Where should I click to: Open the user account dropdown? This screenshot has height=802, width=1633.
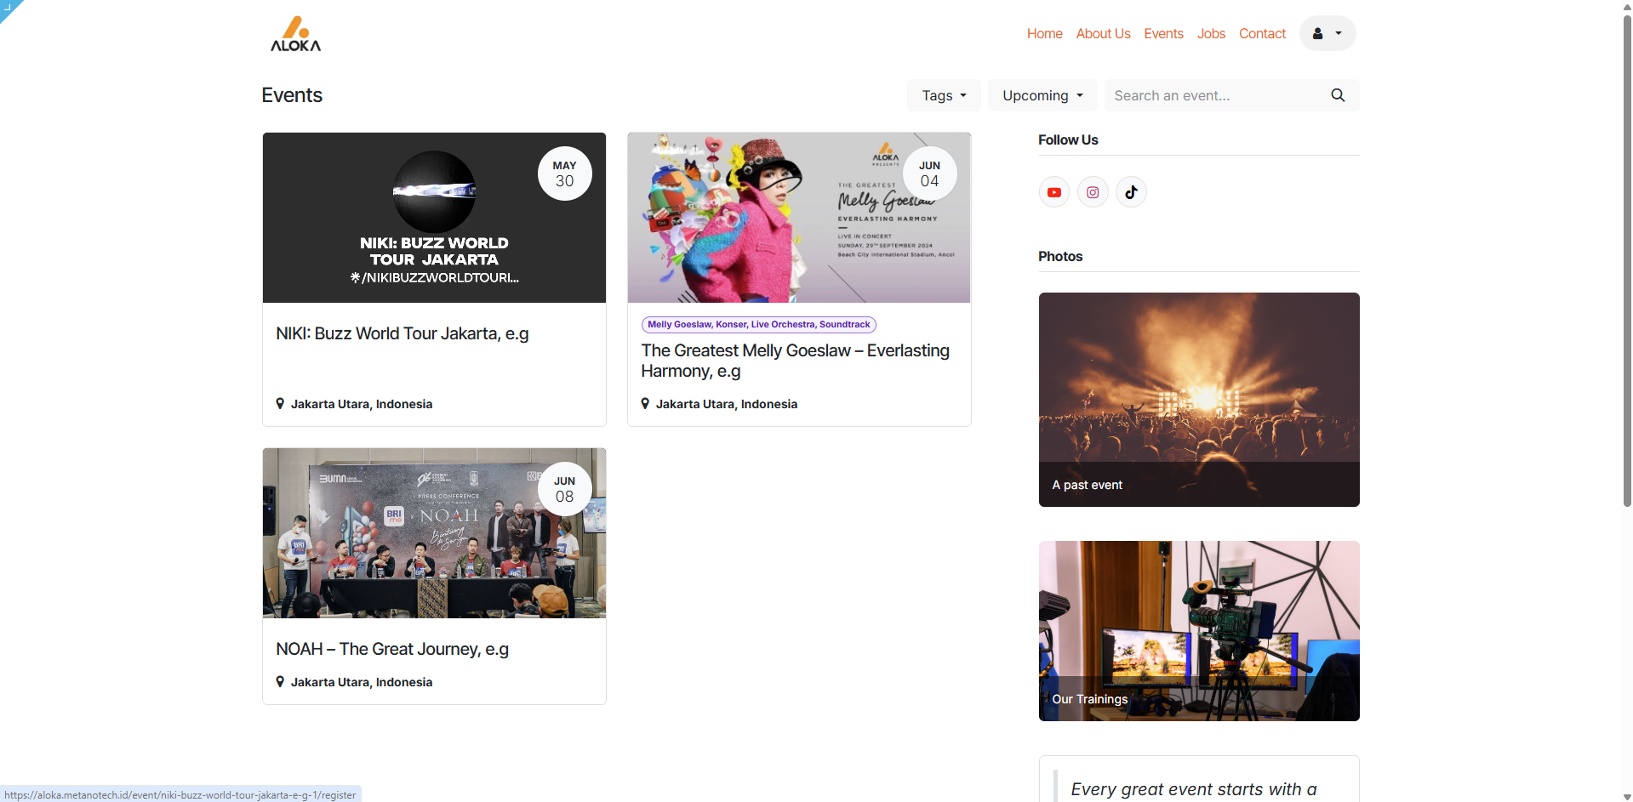coord(1328,33)
